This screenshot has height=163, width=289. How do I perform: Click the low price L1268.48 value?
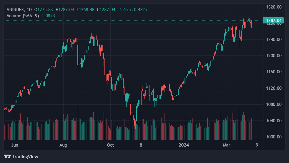pos(85,10)
